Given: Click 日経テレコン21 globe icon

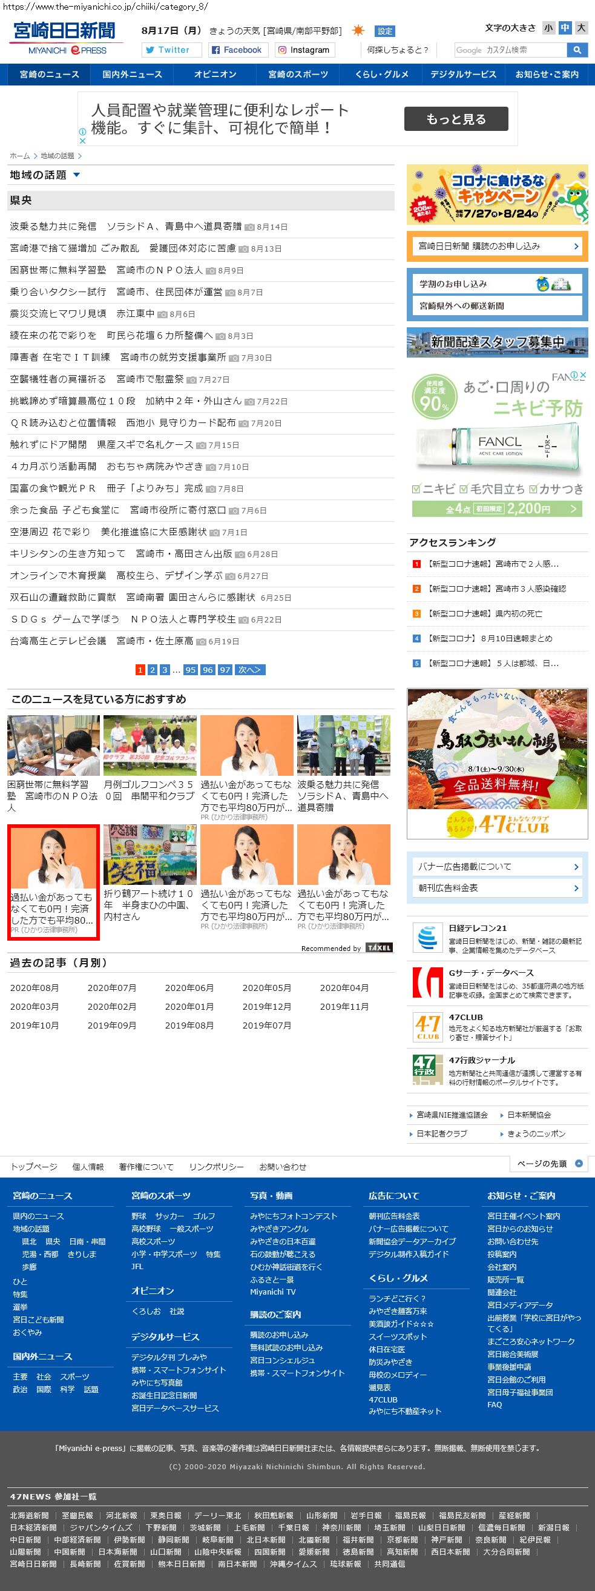Looking at the screenshot, I should (427, 938).
